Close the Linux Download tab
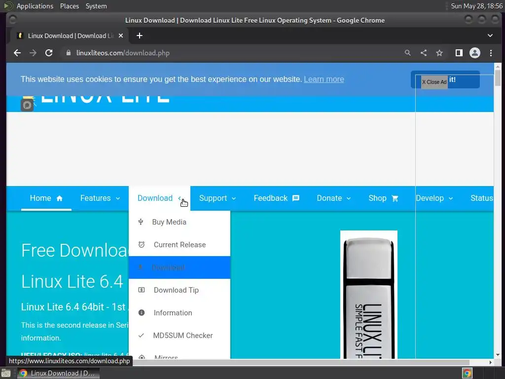The width and height of the screenshot is (505, 379). (x=121, y=36)
